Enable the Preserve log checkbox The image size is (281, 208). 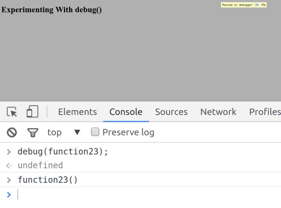click(95, 132)
